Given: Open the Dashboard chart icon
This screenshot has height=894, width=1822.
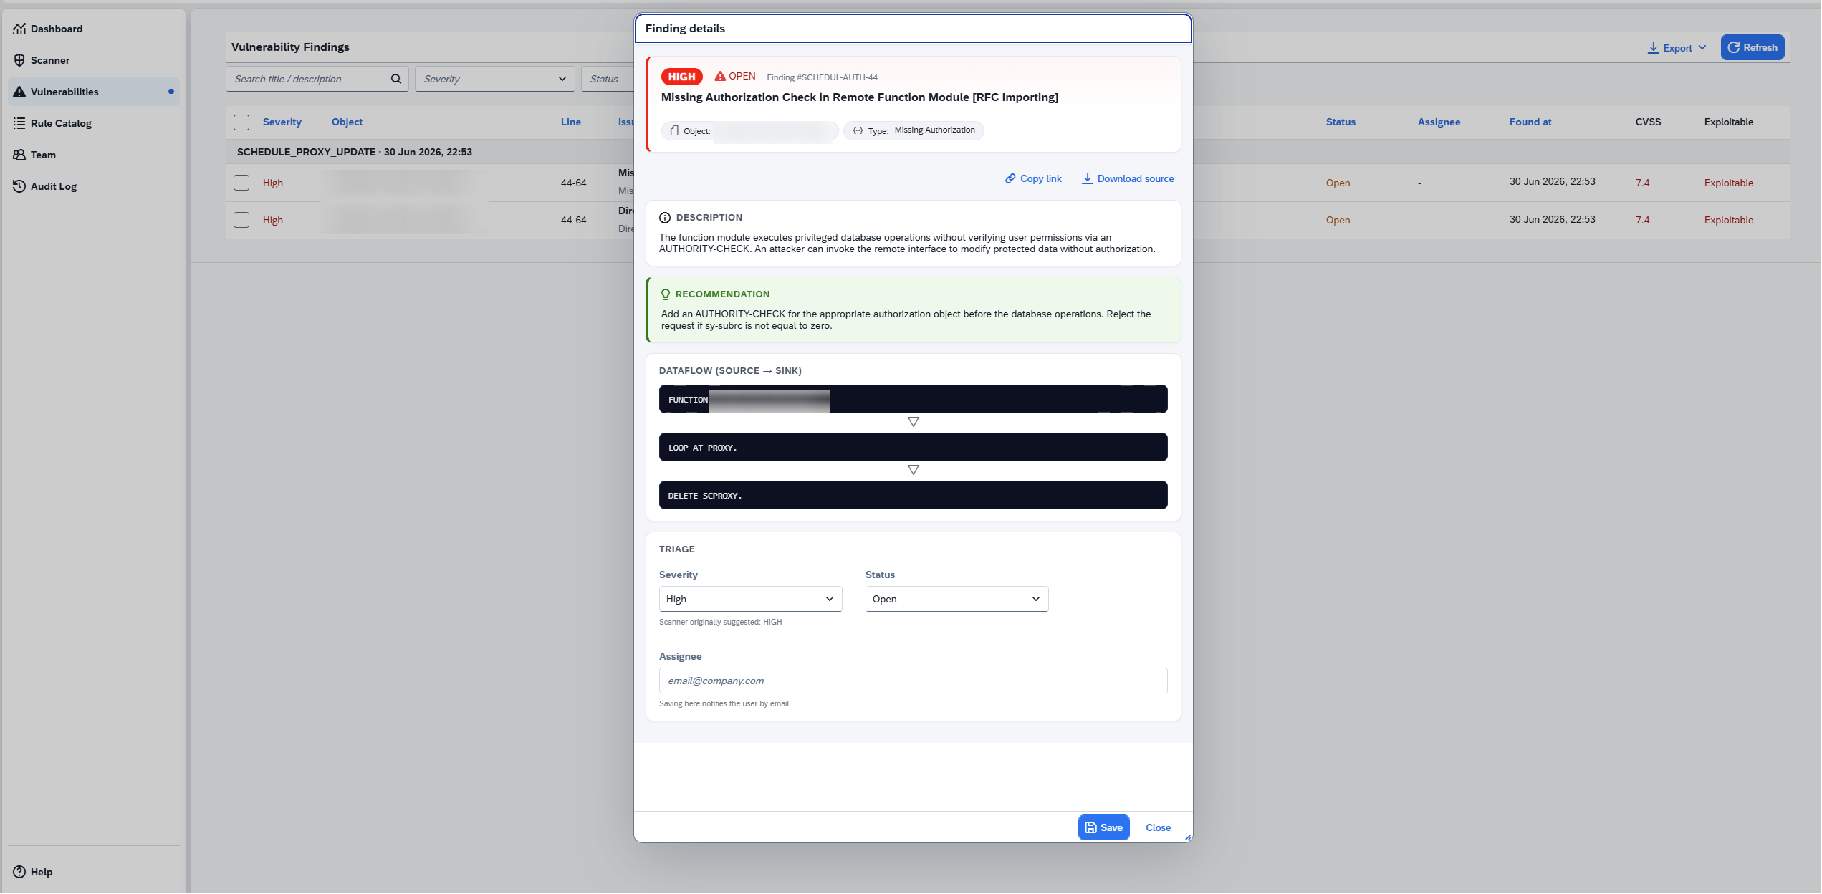Looking at the screenshot, I should click(x=19, y=29).
